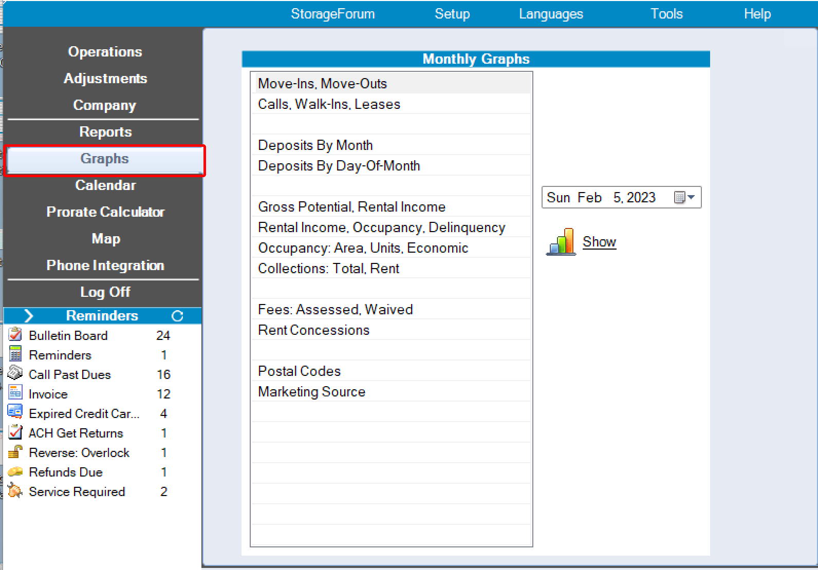Click the Refunds Due label
This screenshot has height=570, width=818.
pyautogui.click(x=66, y=472)
